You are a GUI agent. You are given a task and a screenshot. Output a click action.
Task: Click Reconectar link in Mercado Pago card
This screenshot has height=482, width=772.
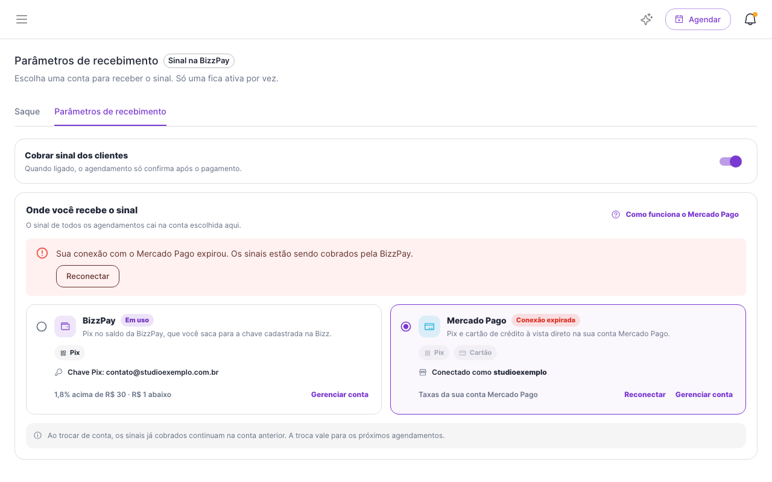645,395
